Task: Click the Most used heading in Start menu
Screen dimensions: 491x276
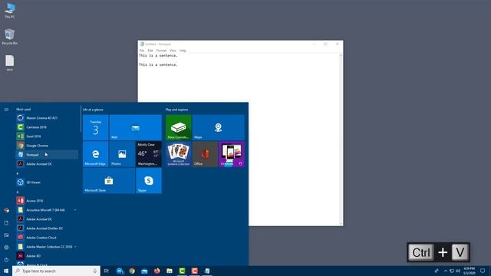Action: (x=24, y=109)
